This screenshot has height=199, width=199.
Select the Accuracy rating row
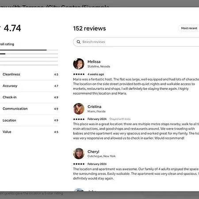coord(29,86)
